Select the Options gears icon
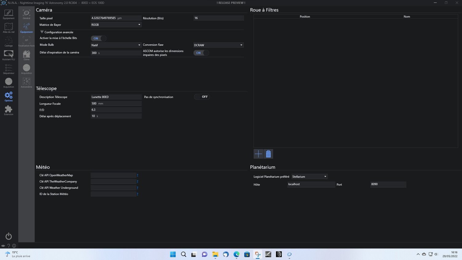Image resolution: width=462 pixels, height=260 pixels. [9, 97]
